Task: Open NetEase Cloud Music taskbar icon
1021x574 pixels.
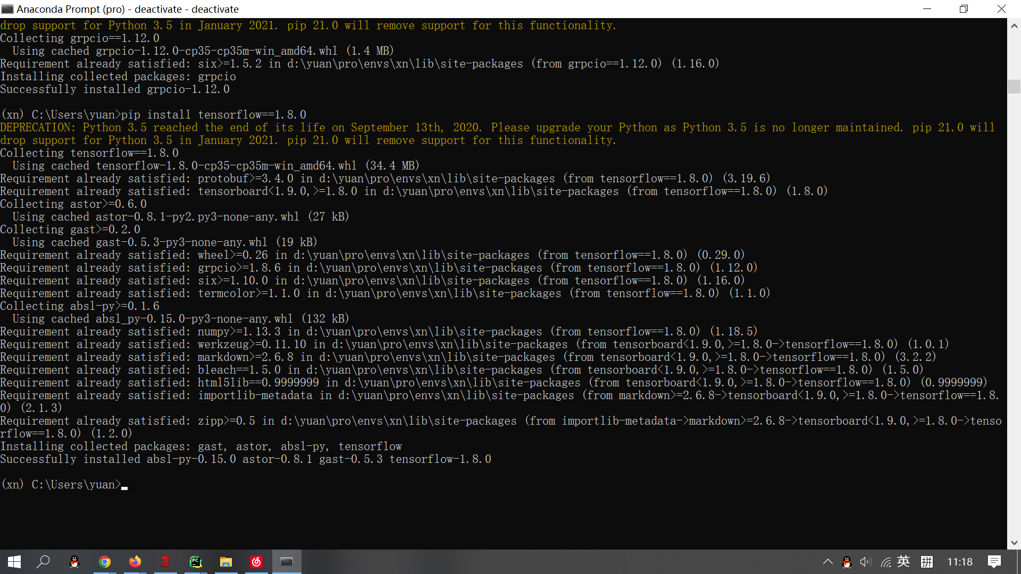Action: tap(256, 562)
